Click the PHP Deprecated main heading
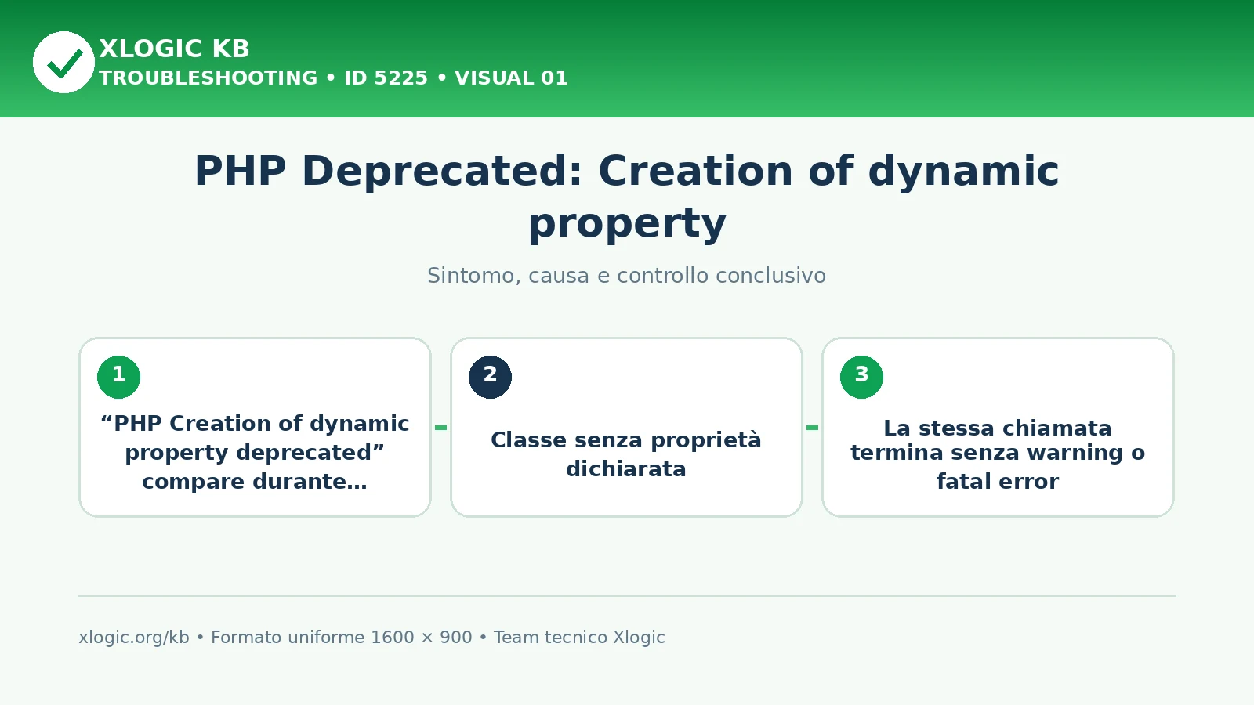1254x705 pixels. tap(627, 197)
